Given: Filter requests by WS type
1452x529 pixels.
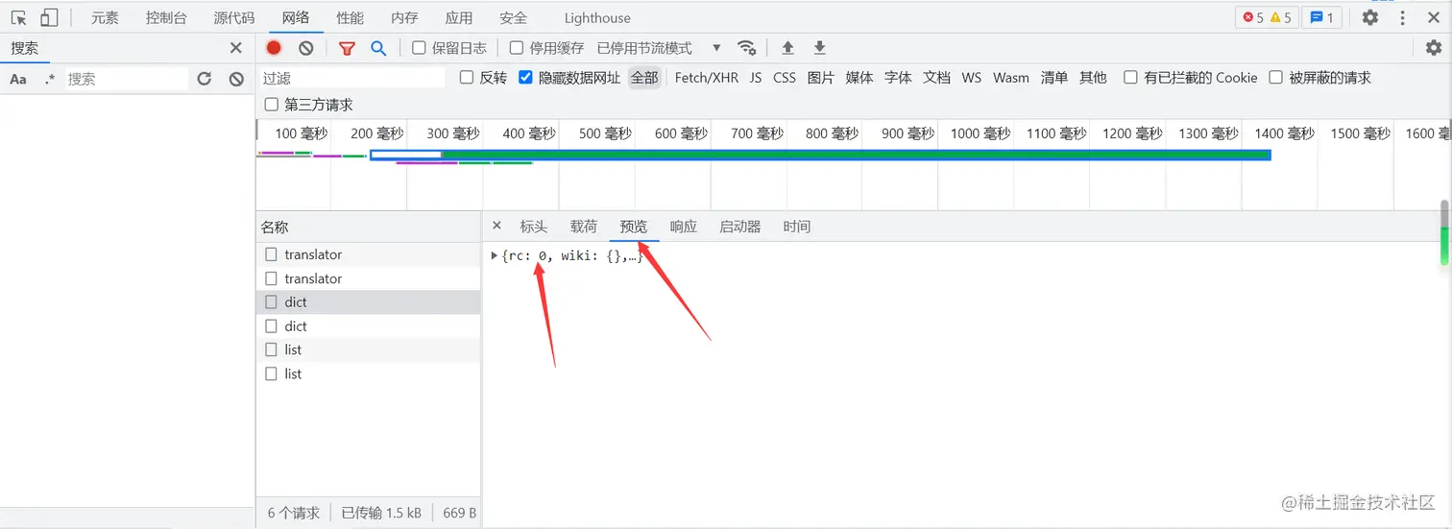Looking at the screenshot, I should 972,78.
